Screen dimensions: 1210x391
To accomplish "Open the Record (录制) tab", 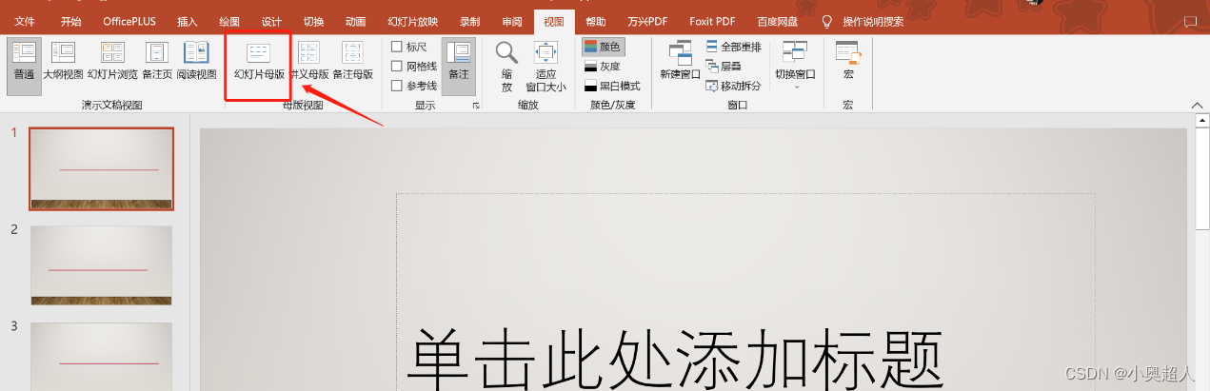I will tap(469, 21).
